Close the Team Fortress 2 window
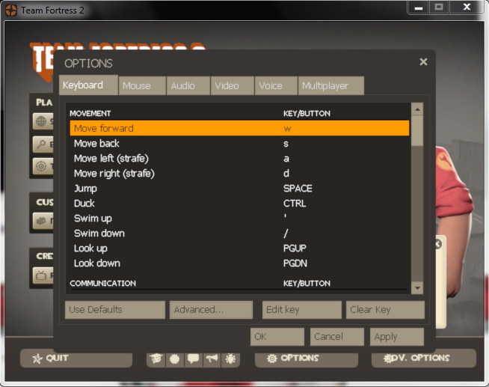Screen dimensions: 489x387 coord(467,7)
